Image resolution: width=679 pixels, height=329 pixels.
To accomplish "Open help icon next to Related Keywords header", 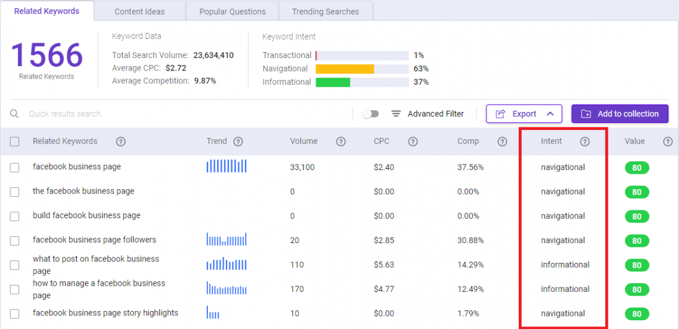I will click(x=121, y=142).
